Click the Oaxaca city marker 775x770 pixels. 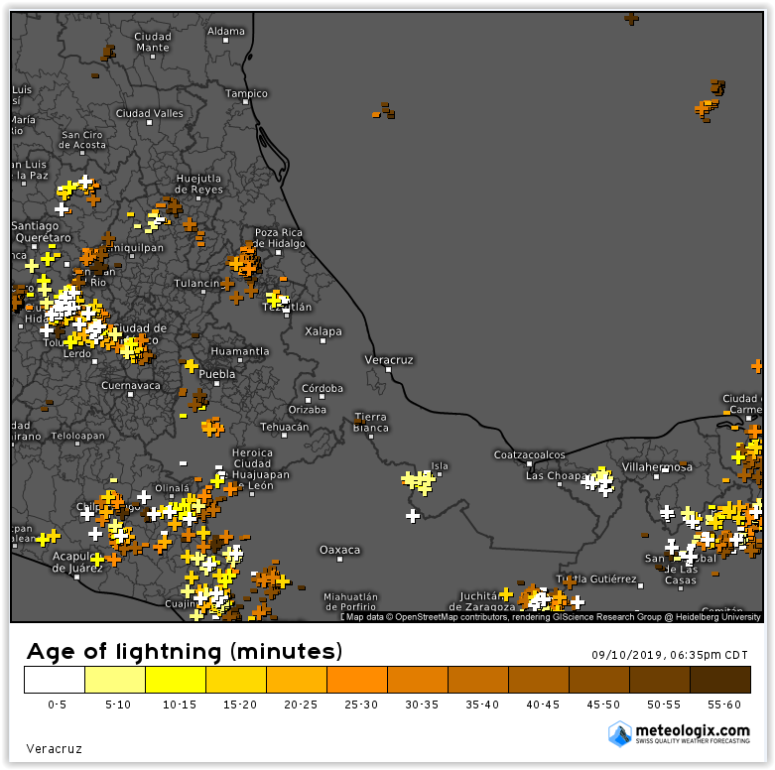click(x=339, y=560)
